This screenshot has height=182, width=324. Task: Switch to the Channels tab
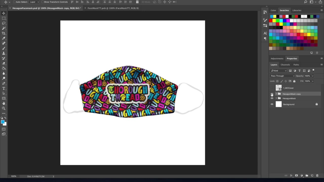click(x=285, y=65)
